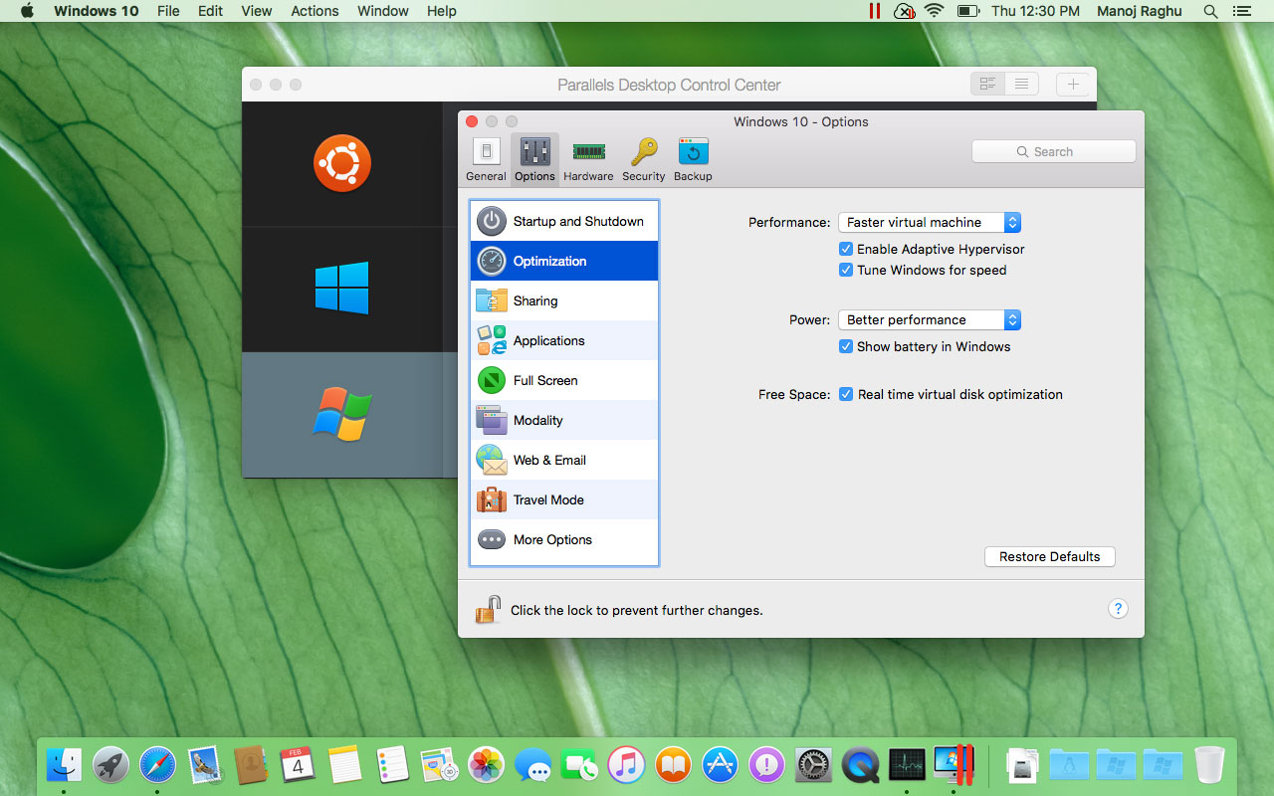Select the Optimization category
The height and width of the screenshot is (796, 1274).
tap(564, 261)
